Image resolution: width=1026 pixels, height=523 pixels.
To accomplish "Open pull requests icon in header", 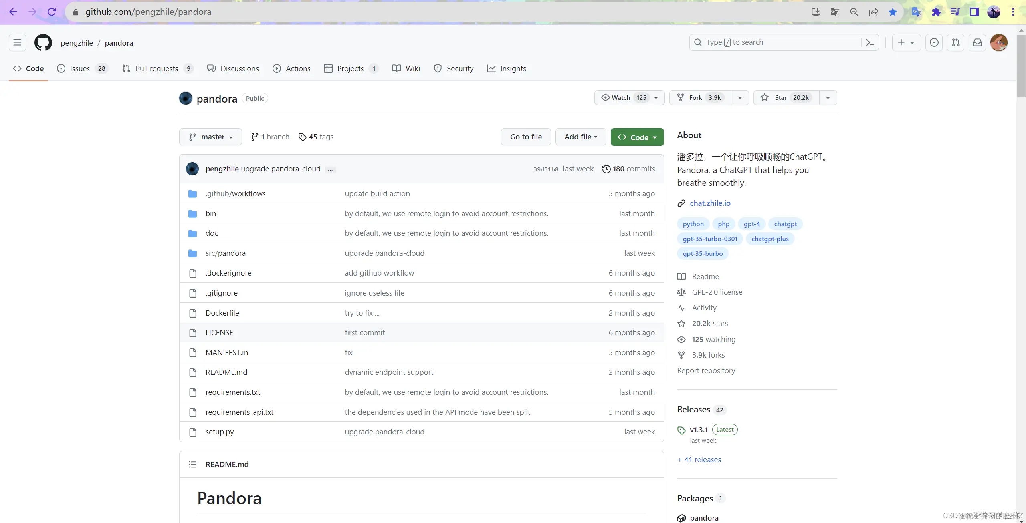I will coord(956,42).
